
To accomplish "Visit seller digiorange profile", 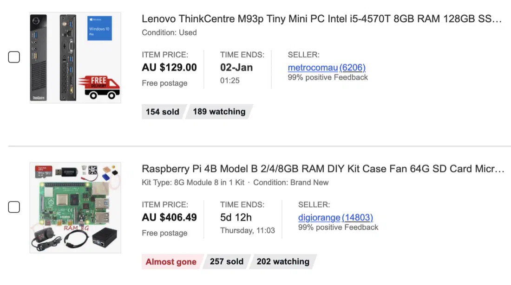I will 336,217.
